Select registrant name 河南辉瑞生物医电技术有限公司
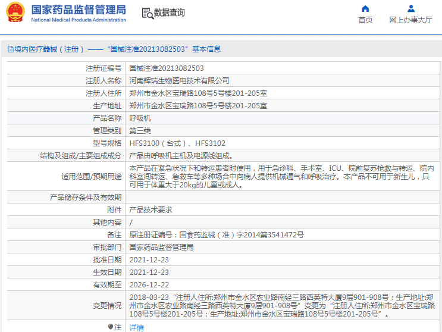Screen dimensions: 442x332 pyautogui.click(x=179, y=80)
